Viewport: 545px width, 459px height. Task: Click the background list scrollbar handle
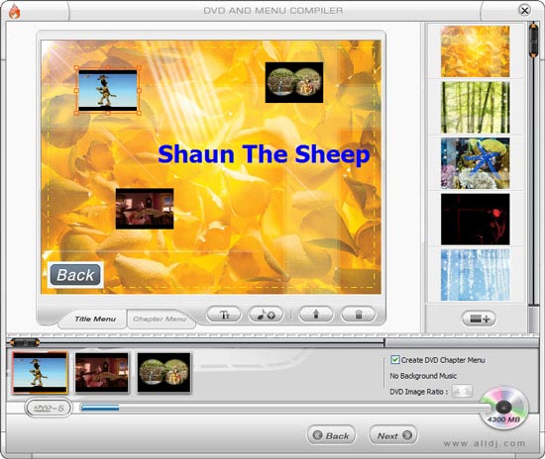533,40
